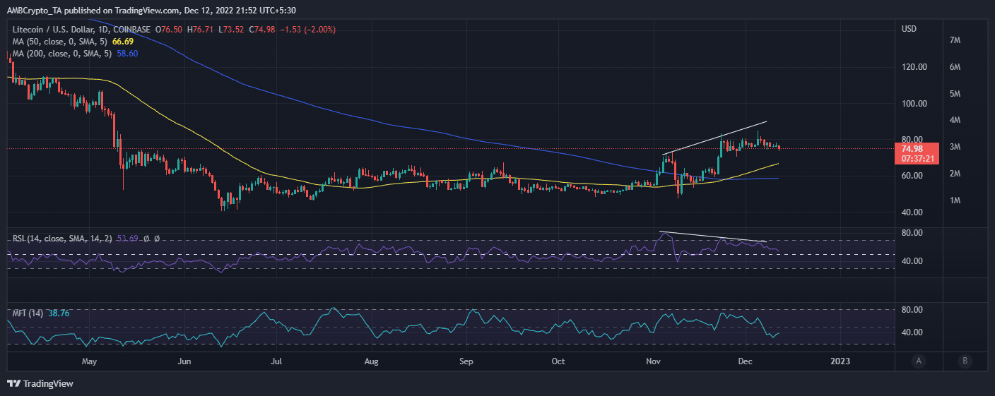Click the 4M volume axis label
The image size is (995, 396).
click(955, 120)
